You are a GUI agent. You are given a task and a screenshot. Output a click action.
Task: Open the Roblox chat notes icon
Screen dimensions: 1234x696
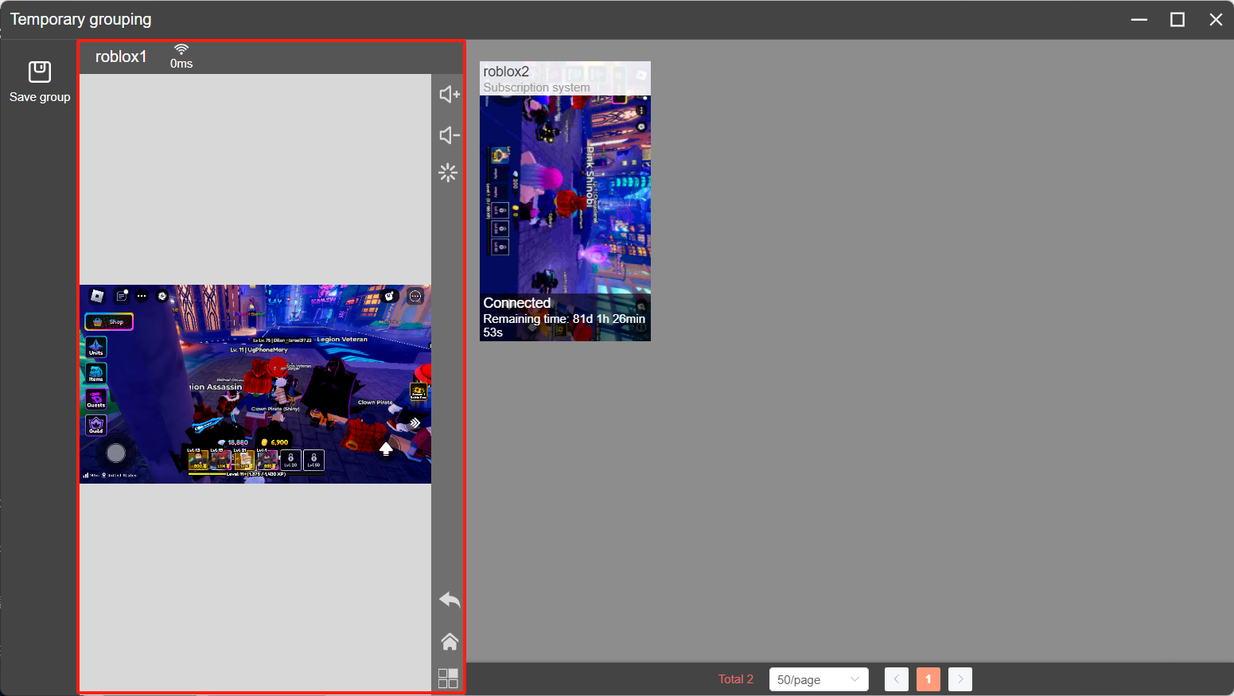[x=122, y=296]
